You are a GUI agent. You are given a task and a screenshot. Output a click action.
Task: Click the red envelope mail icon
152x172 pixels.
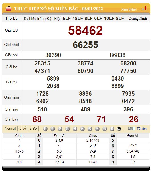coord(9,8)
